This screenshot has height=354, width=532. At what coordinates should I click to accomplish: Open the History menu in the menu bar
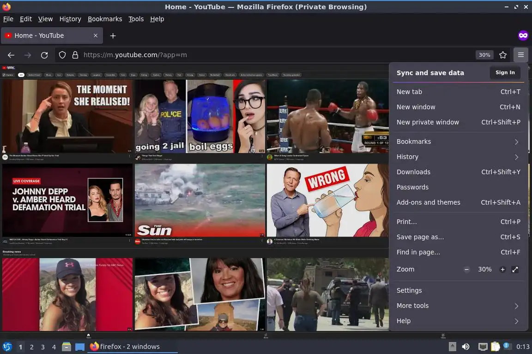pos(70,19)
